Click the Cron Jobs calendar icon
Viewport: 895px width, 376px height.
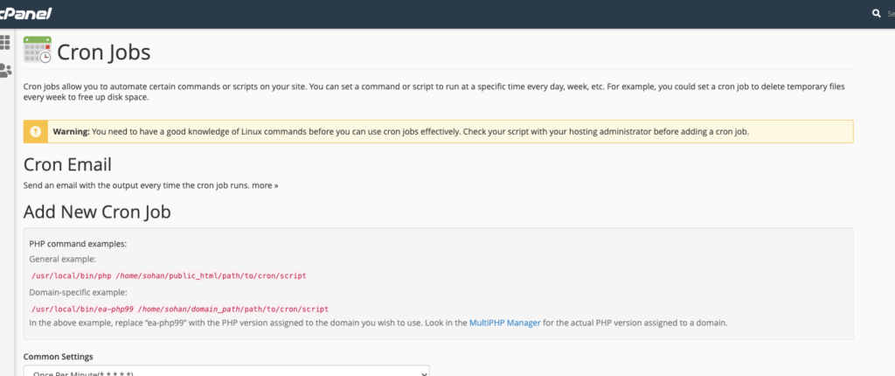(37, 50)
